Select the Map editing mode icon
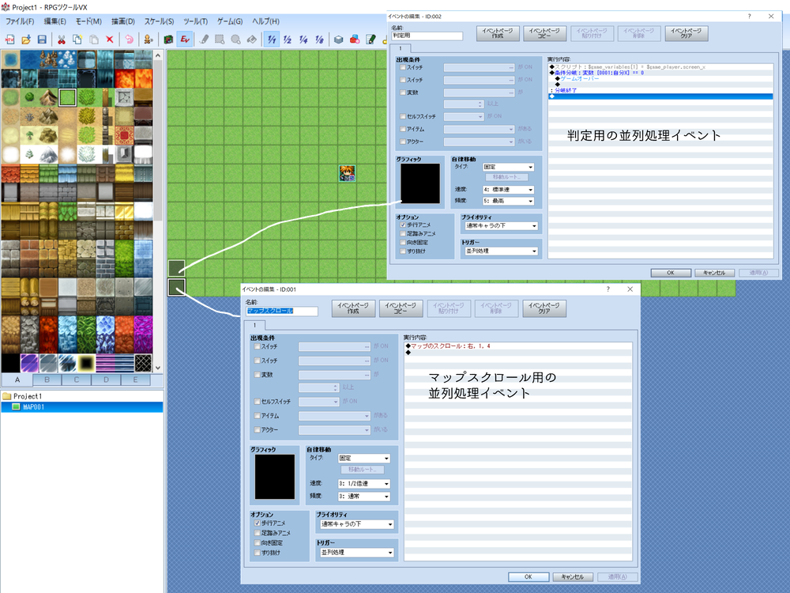The height and width of the screenshot is (593, 790). coord(168,40)
